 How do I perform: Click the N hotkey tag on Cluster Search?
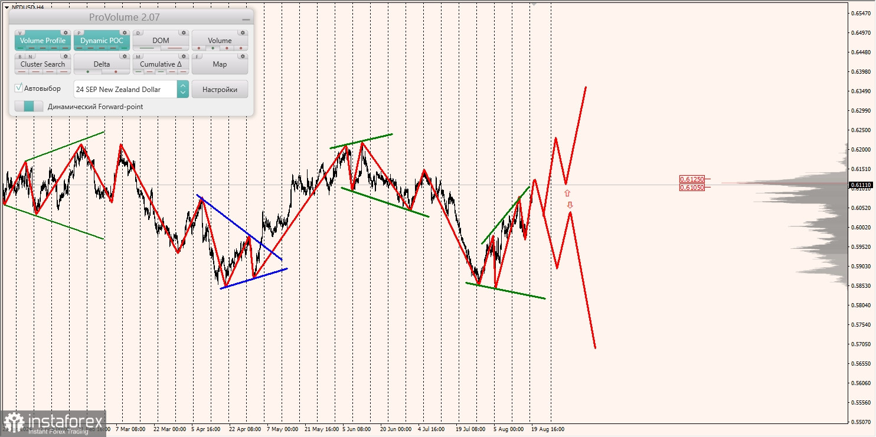click(x=30, y=57)
